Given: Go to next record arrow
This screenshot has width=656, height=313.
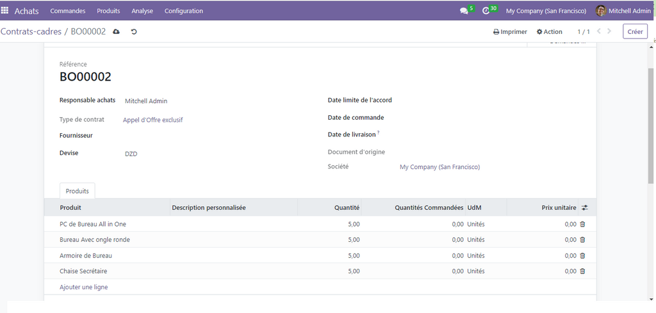Looking at the screenshot, I should [609, 31].
